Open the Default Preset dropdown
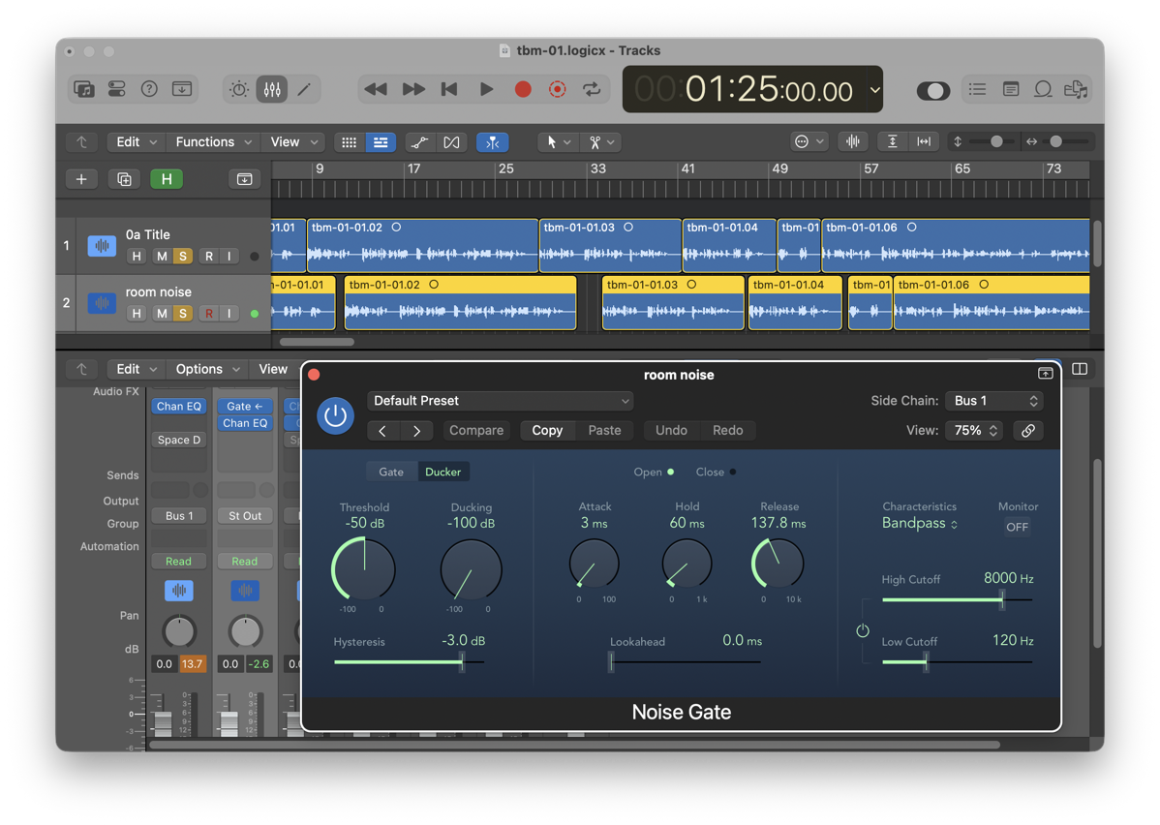Viewport: 1160px width, 825px height. 500,400
